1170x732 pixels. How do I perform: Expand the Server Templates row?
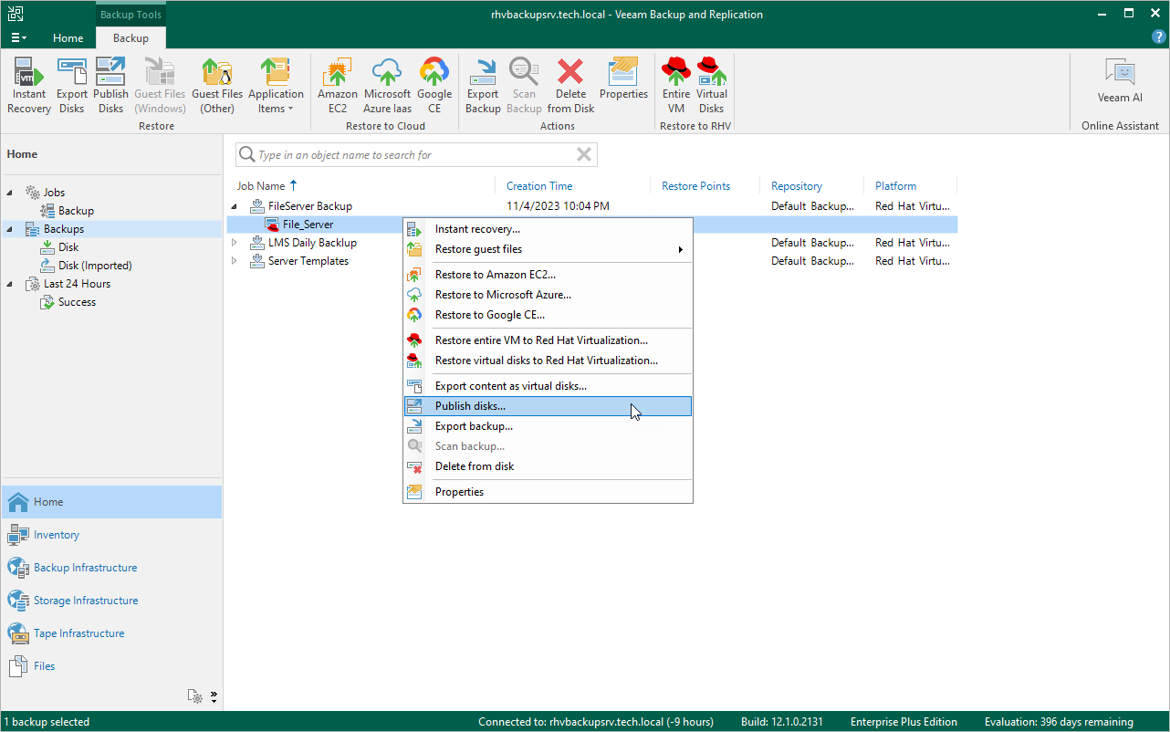pyautogui.click(x=234, y=261)
